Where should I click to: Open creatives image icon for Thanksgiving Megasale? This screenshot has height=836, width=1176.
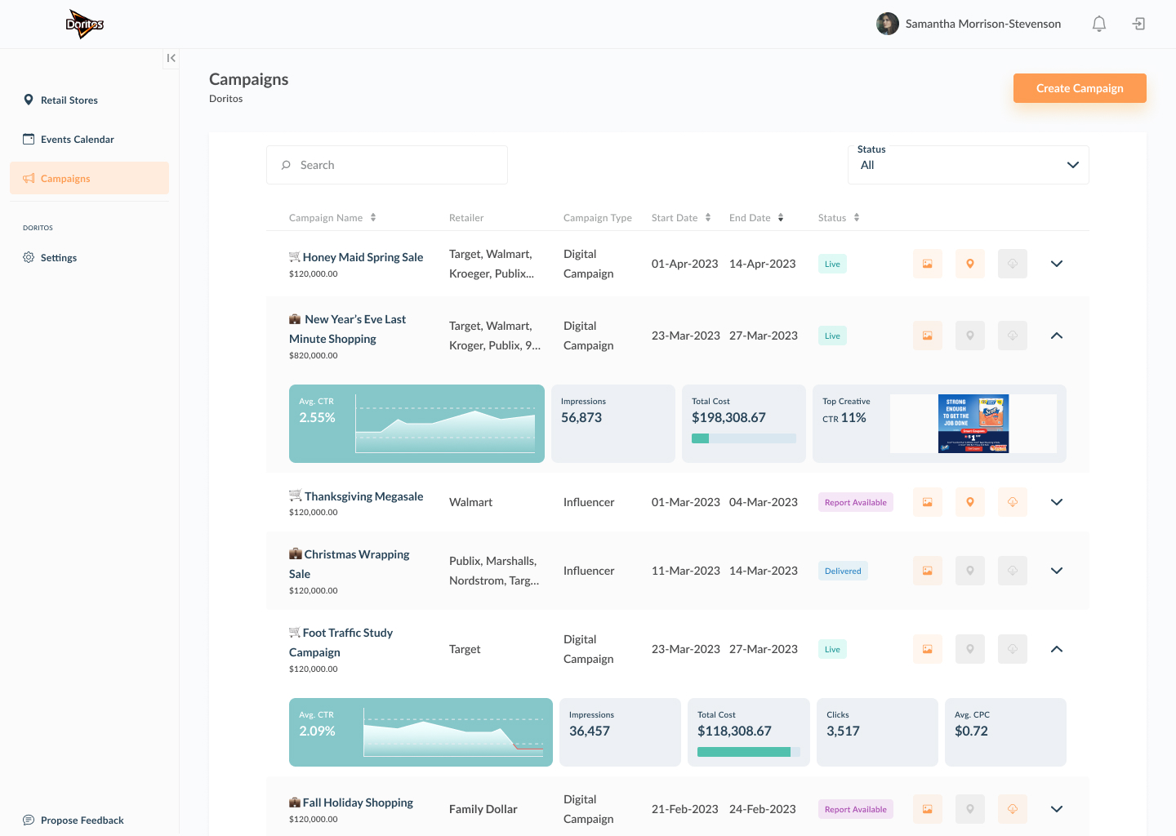(928, 502)
